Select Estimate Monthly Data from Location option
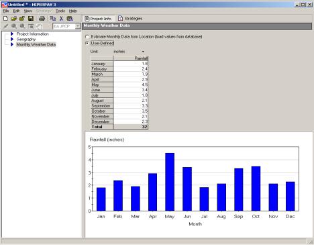 (x=87, y=37)
